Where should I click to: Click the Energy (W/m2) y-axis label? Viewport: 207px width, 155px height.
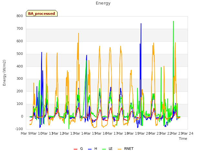(x=4, y=73)
